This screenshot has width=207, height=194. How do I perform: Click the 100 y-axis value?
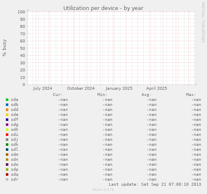(x=21, y=12)
